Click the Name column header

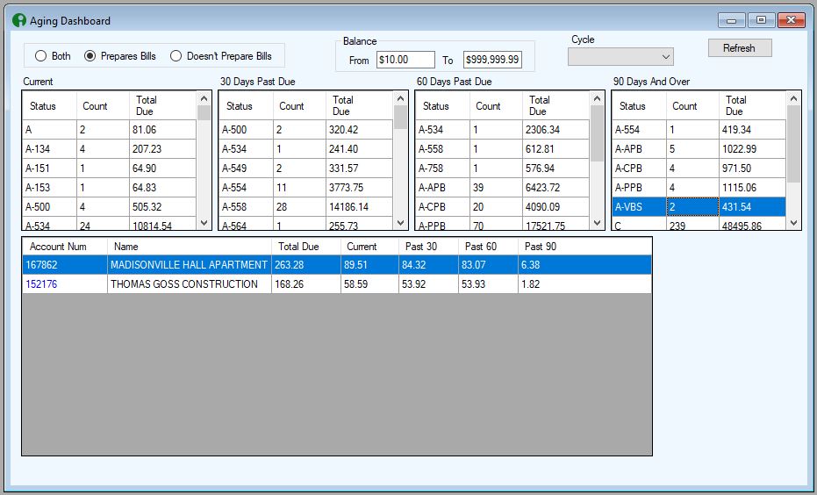tap(190, 247)
